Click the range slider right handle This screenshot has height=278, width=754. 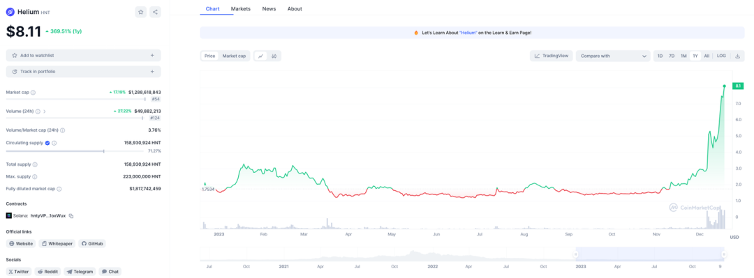point(724,254)
